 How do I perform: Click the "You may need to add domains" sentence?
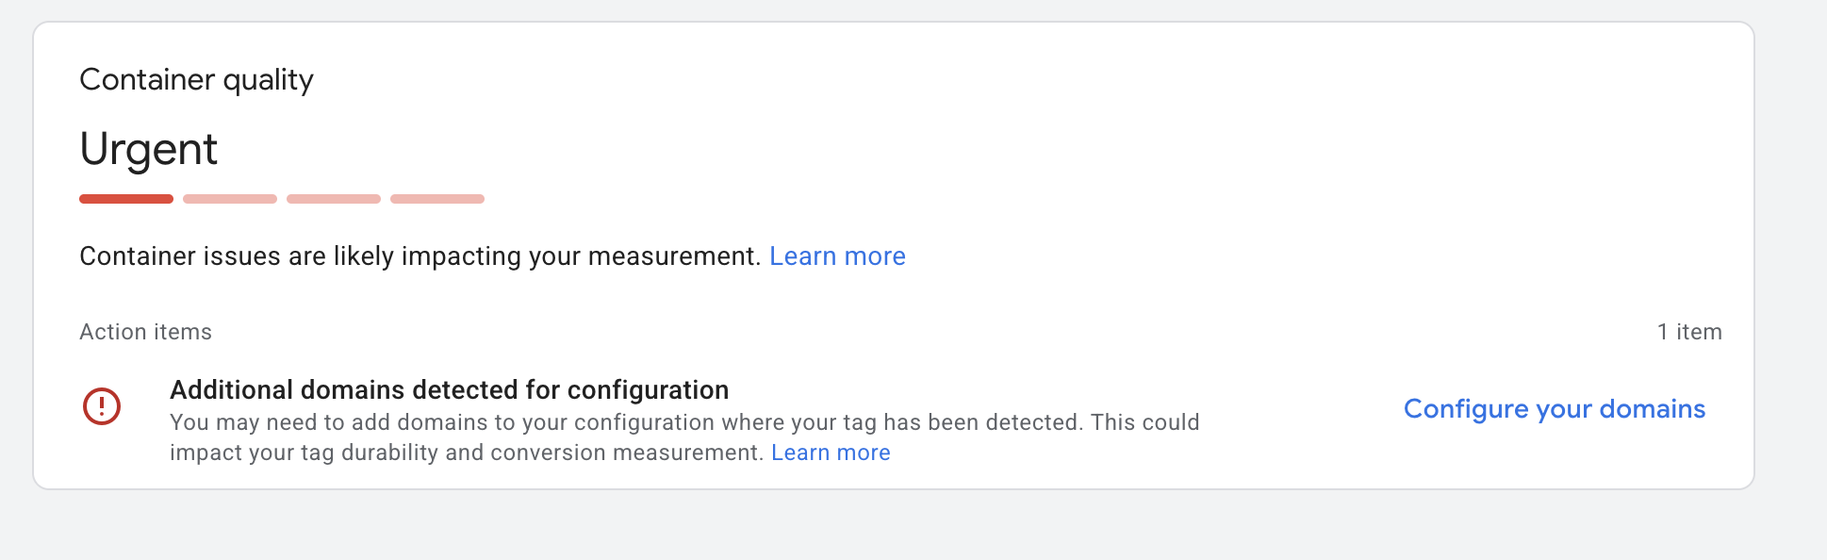377,422
